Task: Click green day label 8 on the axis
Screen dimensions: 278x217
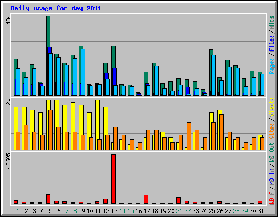Action: point(75,211)
